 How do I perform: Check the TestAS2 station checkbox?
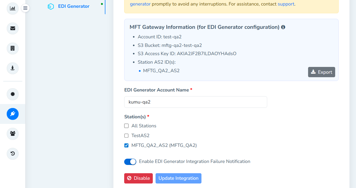tap(126, 136)
